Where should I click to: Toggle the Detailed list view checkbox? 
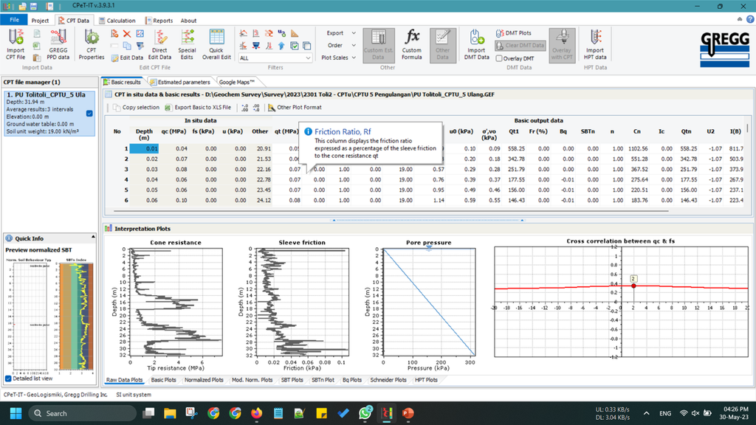[8, 379]
